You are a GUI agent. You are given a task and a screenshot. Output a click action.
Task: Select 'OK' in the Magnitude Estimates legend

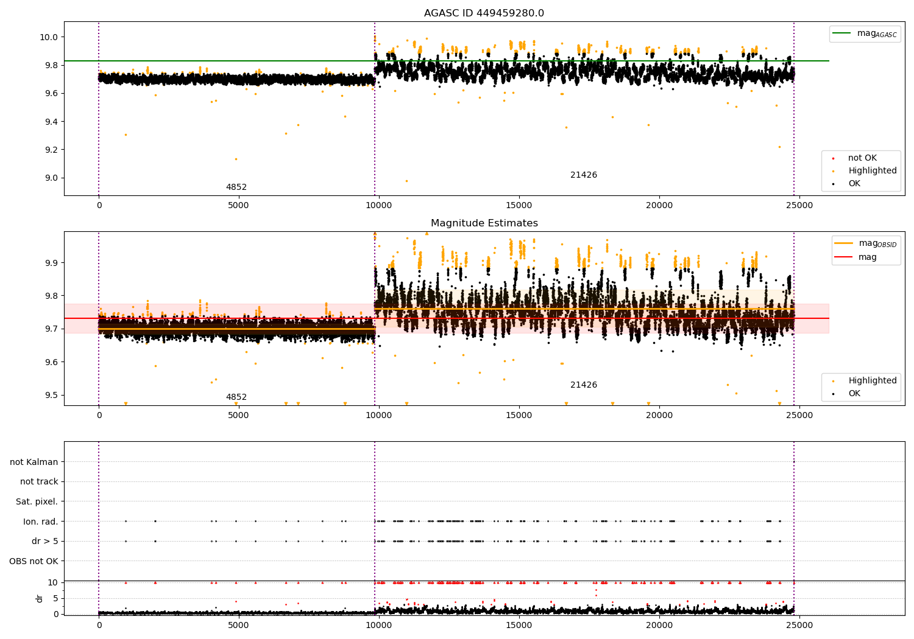(x=846, y=394)
